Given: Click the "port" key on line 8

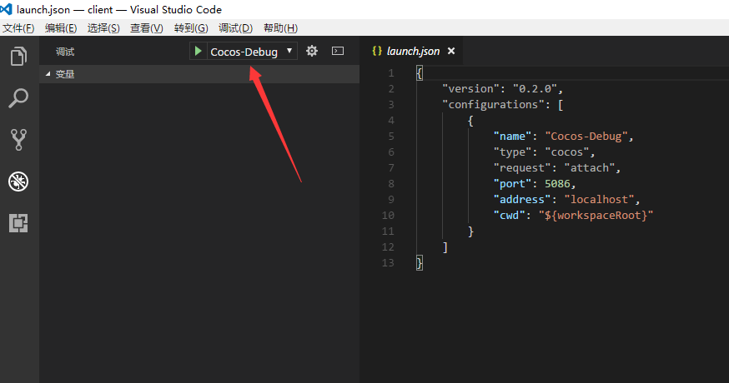Looking at the screenshot, I should tap(512, 184).
